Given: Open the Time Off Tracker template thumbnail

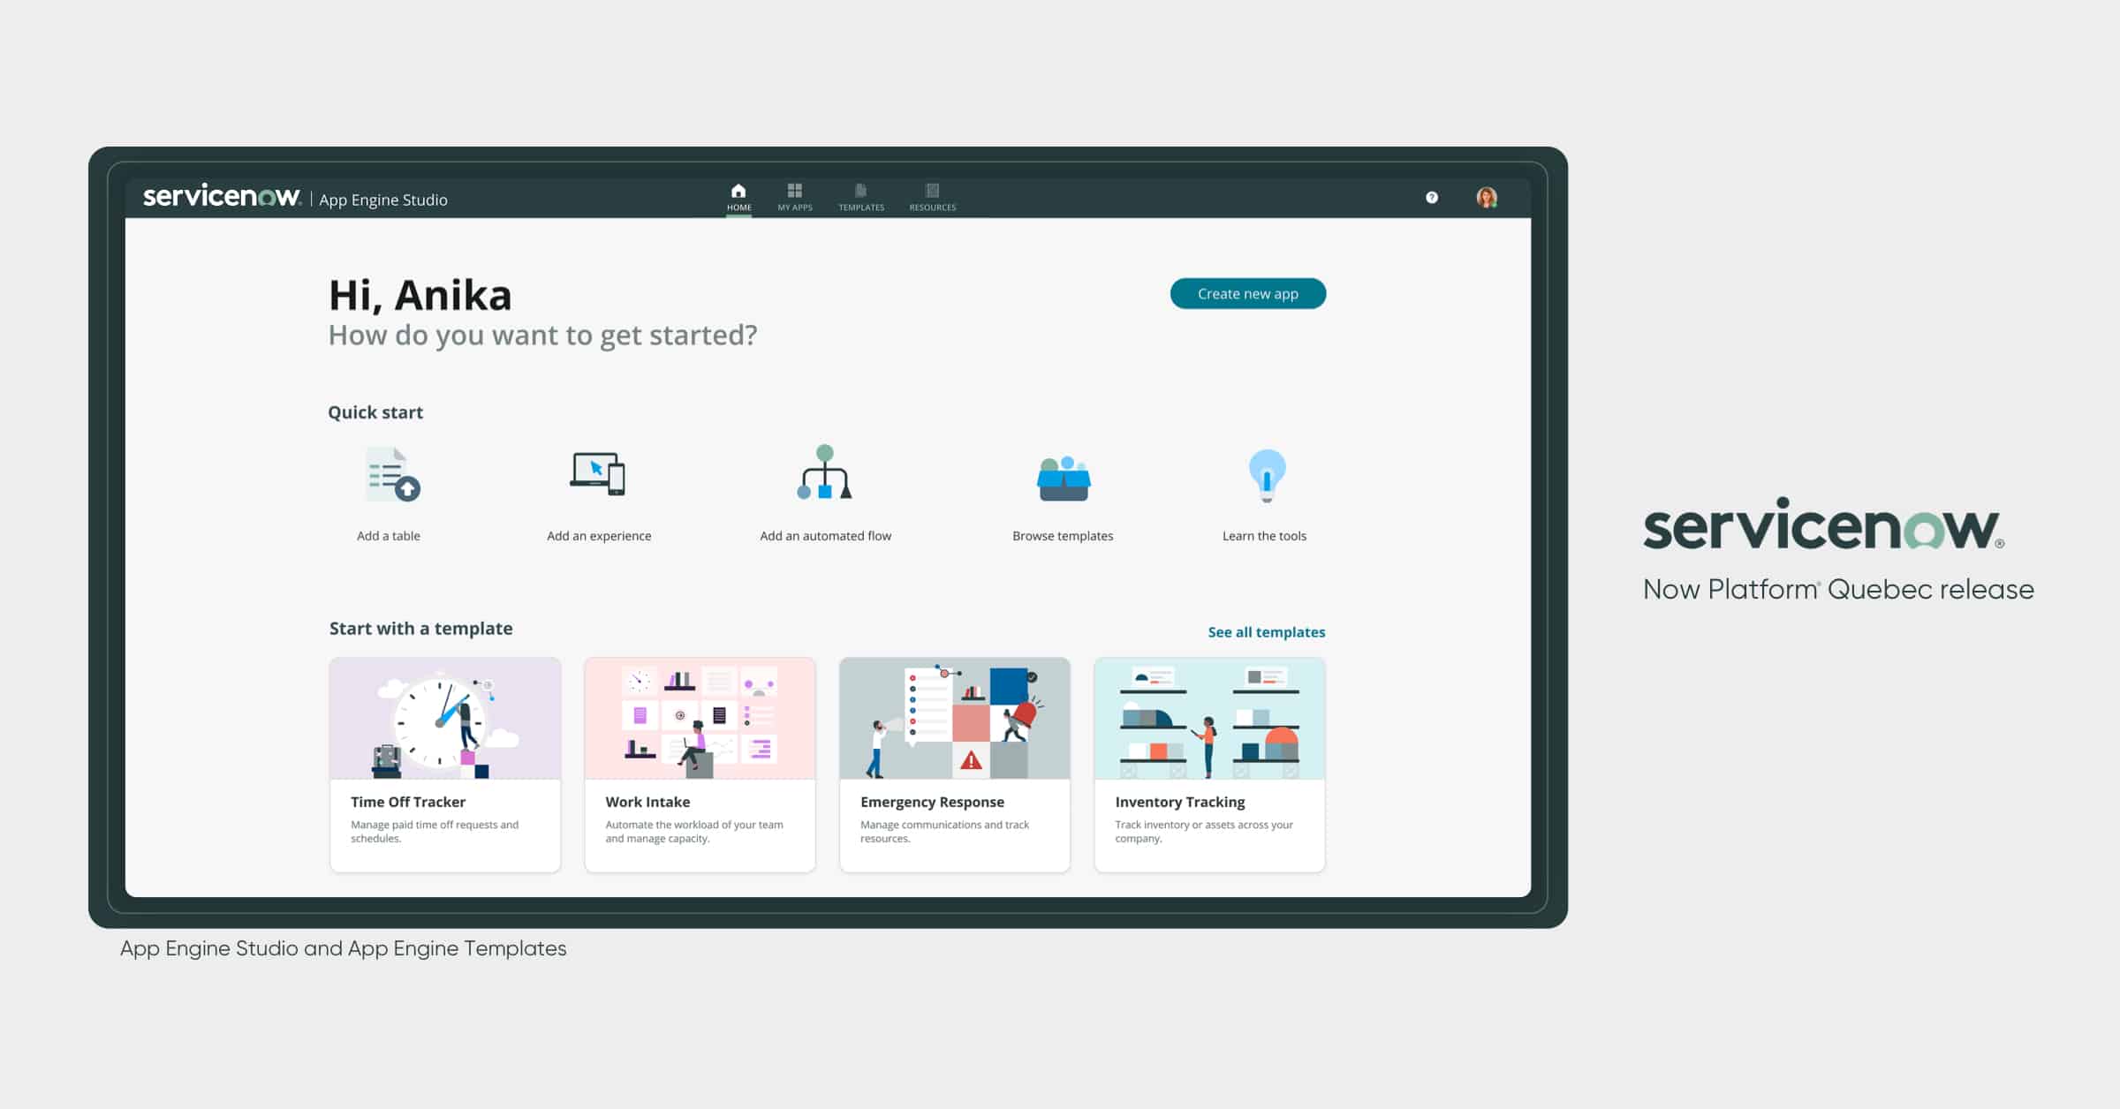Looking at the screenshot, I should tap(444, 718).
